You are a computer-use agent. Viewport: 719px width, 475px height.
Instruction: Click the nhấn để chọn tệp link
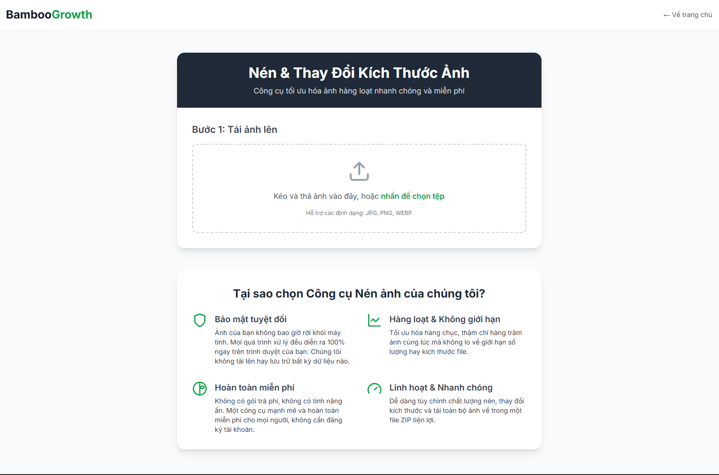pyautogui.click(x=412, y=196)
